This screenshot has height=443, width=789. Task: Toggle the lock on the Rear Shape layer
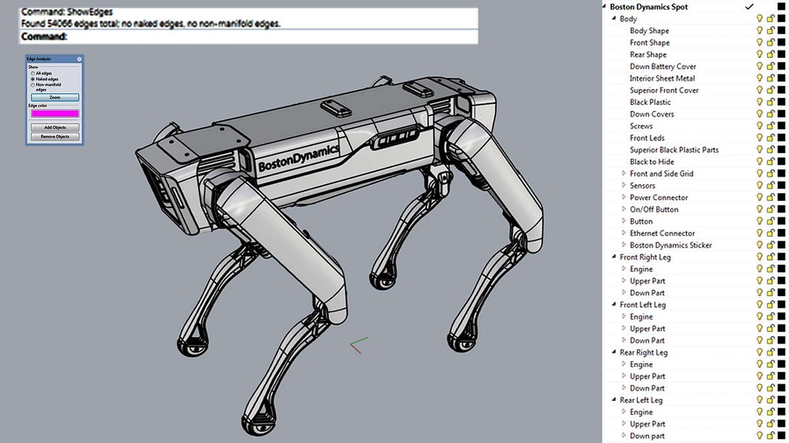pos(769,54)
